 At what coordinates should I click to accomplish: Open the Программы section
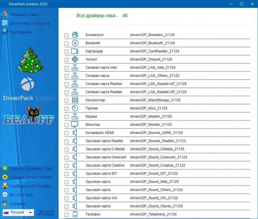tap(20, 32)
